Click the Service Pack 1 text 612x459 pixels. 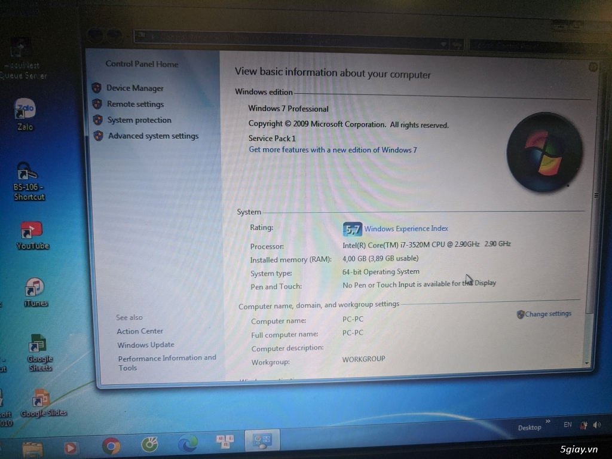tap(272, 139)
